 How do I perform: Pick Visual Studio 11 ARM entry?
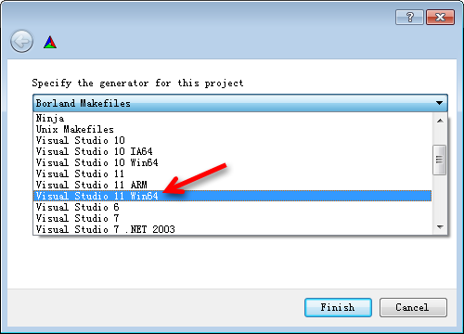[232, 185]
